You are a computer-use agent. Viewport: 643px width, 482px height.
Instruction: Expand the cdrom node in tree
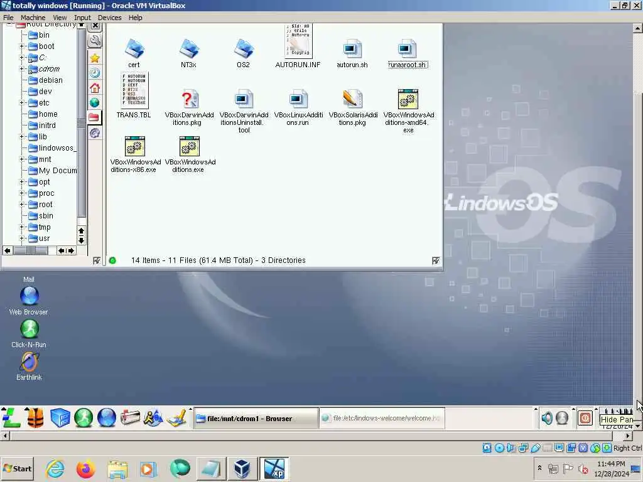pyautogui.click(x=21, y=69)
